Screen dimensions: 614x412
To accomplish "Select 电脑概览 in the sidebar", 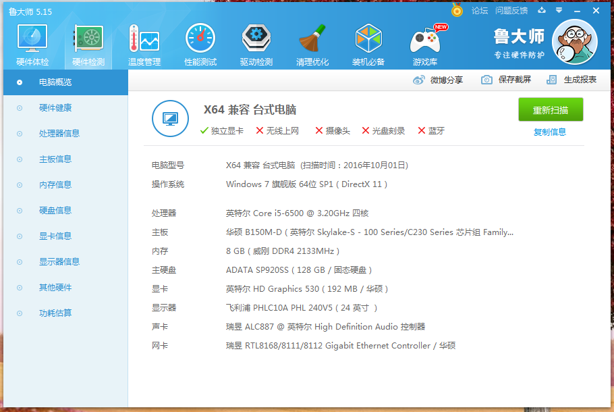I will coord(65,82).
